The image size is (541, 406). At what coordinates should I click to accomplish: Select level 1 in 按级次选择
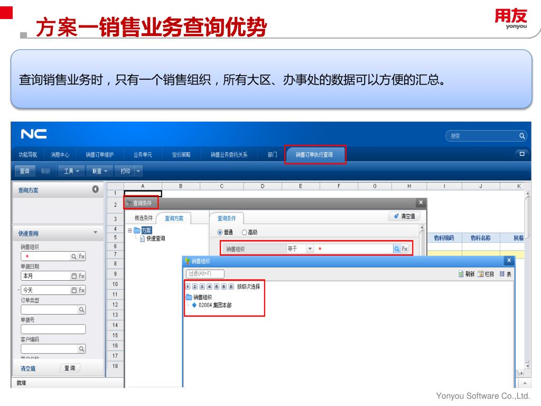(188, 287)
